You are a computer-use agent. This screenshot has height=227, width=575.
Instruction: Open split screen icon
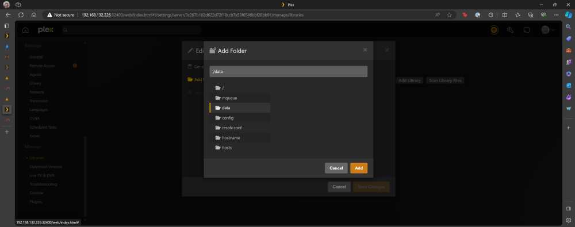pos(505,15)
